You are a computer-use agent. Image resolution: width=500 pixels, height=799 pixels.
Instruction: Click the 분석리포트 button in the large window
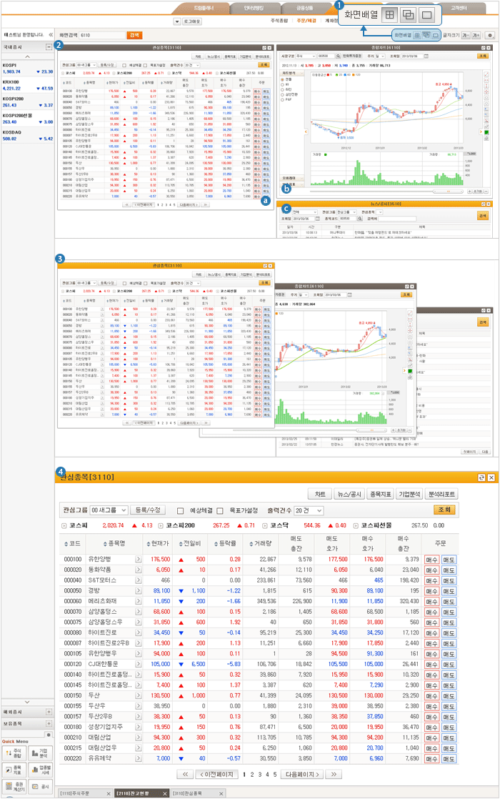tap(442, 494)
